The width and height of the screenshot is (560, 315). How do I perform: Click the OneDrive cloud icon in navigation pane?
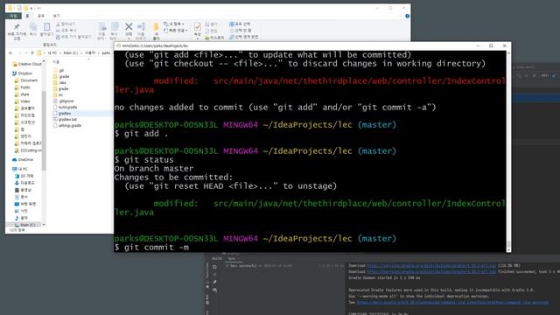[x=15, y=159]
